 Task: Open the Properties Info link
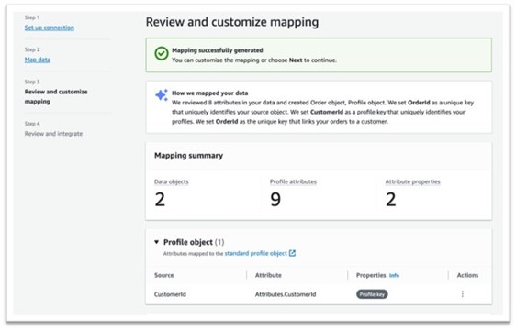point(394,275)
